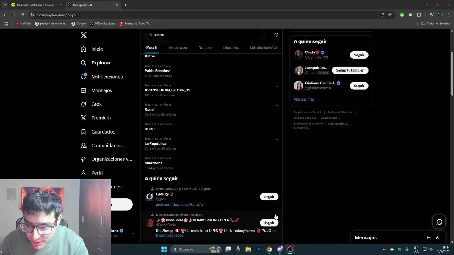Open Accesibilidad footer link

pyautogui.click(x=329, y=118)
